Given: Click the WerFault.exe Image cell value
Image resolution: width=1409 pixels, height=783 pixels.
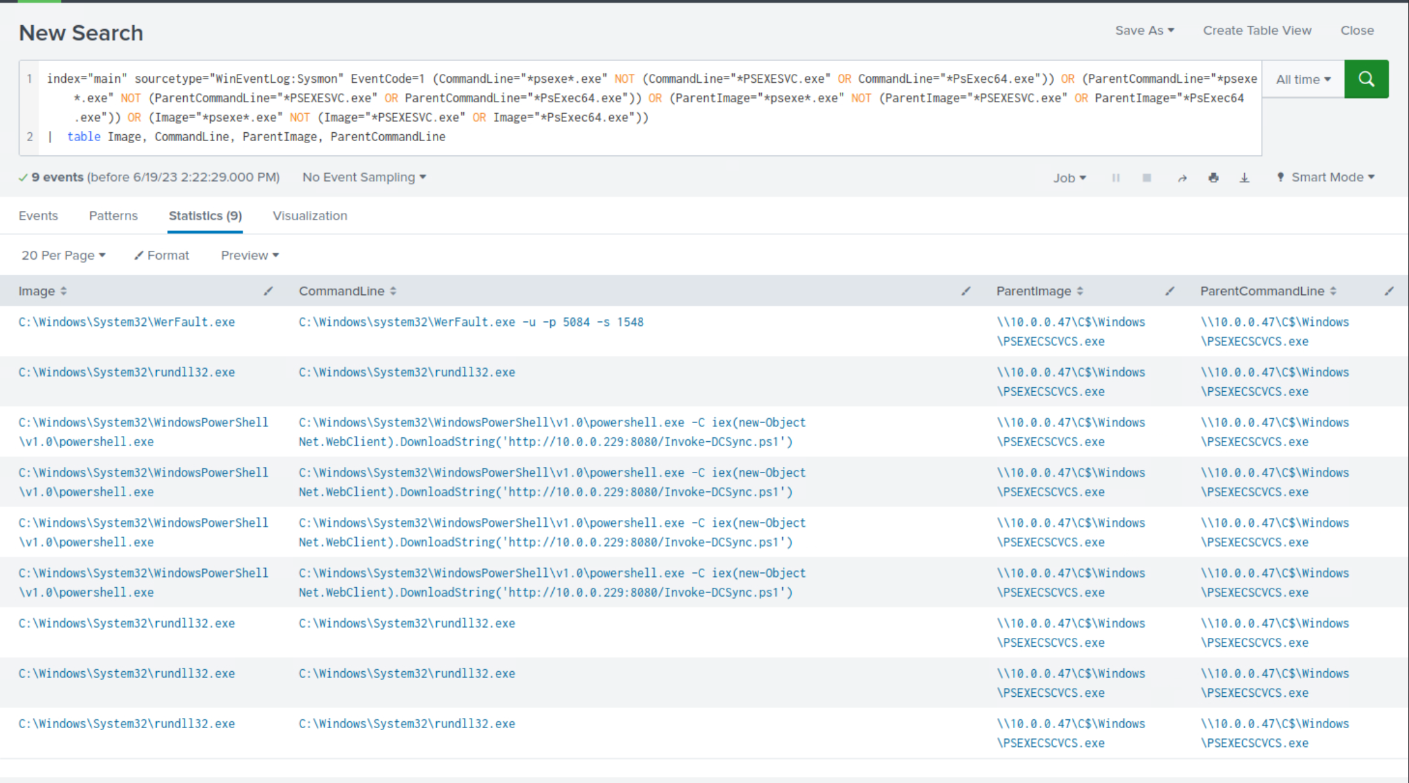Looking at the screenshot, I should 126,322.
